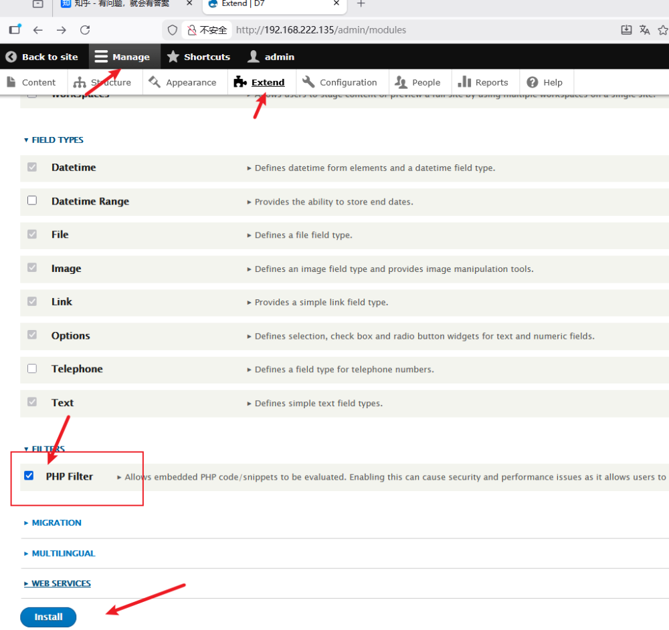This screenshot has height=630, width=669.
Task: Click the Telephone module label
Action: [x=77, y=369]
